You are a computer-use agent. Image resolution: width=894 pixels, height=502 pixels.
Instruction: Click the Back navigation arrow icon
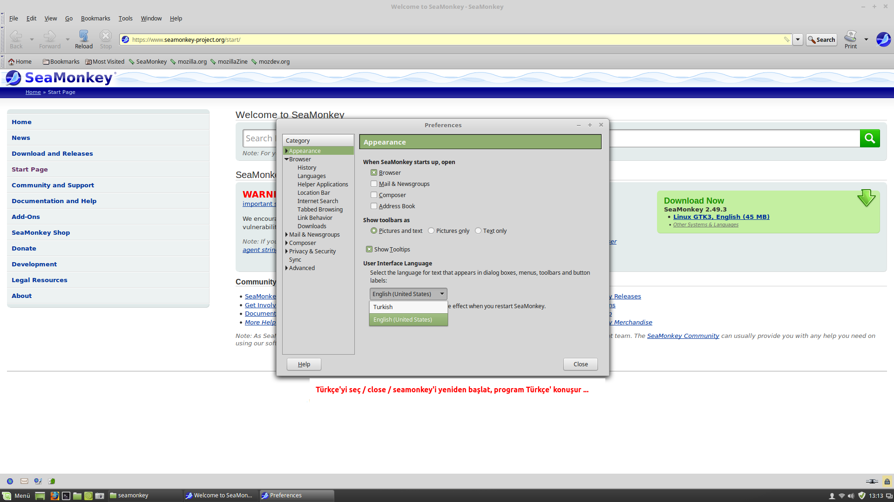tap(16, 37)
